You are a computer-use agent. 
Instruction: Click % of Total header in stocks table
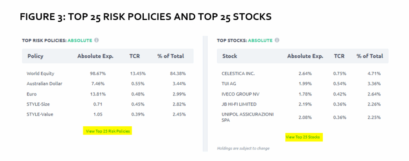coord(369,56)
